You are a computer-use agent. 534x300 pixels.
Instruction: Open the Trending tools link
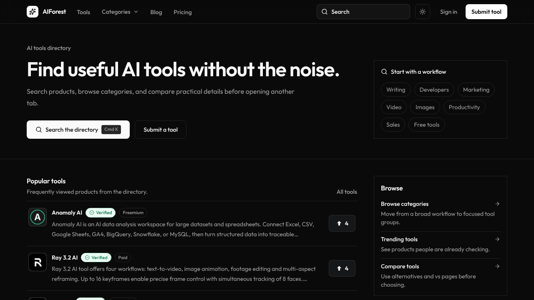(x=399, y=239)
